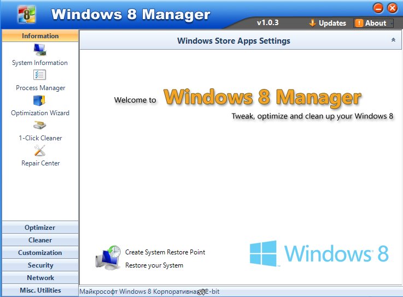Click the Updates download arrow icon

[312, 23]
